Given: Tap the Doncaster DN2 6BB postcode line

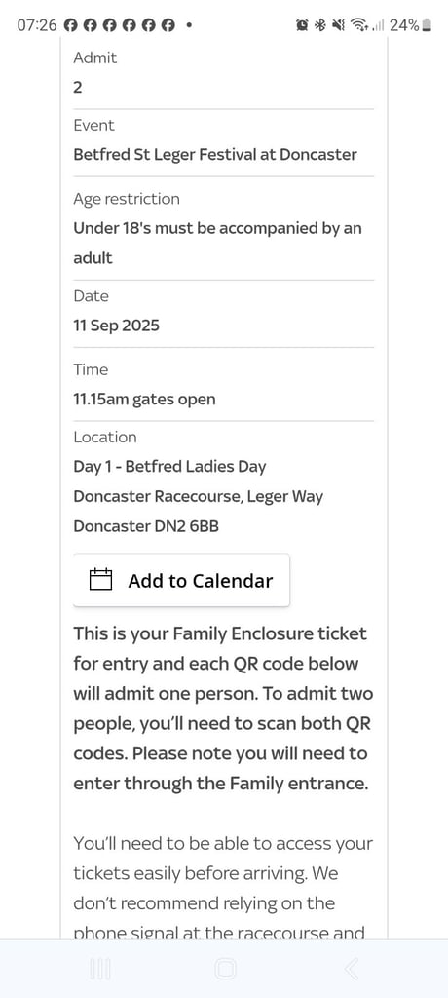Looking at the screenshot, I should click(x=146, y=526).
